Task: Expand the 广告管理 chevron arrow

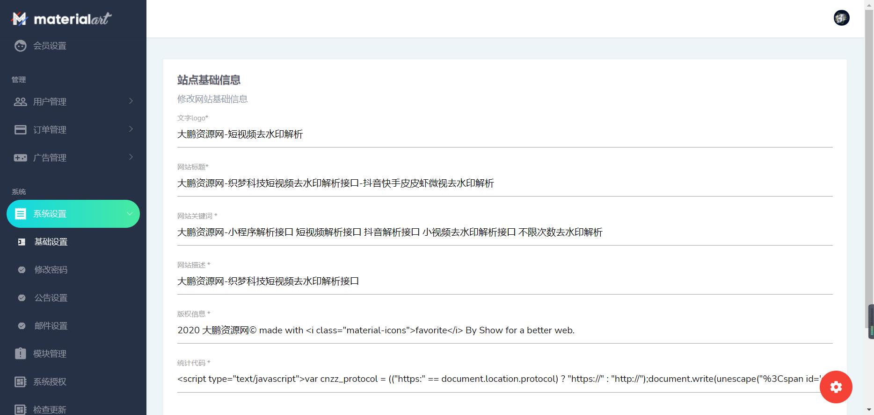Action: click(x=131, y=157)
